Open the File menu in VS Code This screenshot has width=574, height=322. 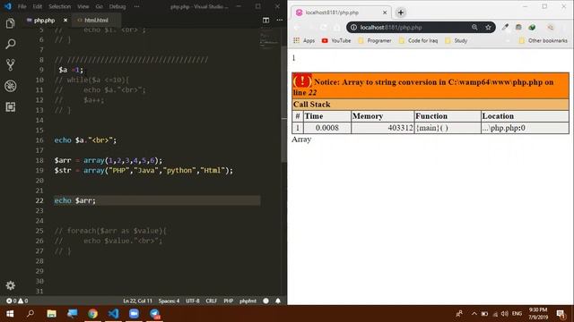tap(22, 6)
